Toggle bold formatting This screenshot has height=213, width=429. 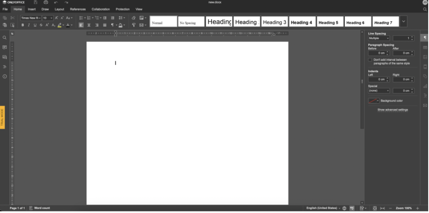coord(23,25)
